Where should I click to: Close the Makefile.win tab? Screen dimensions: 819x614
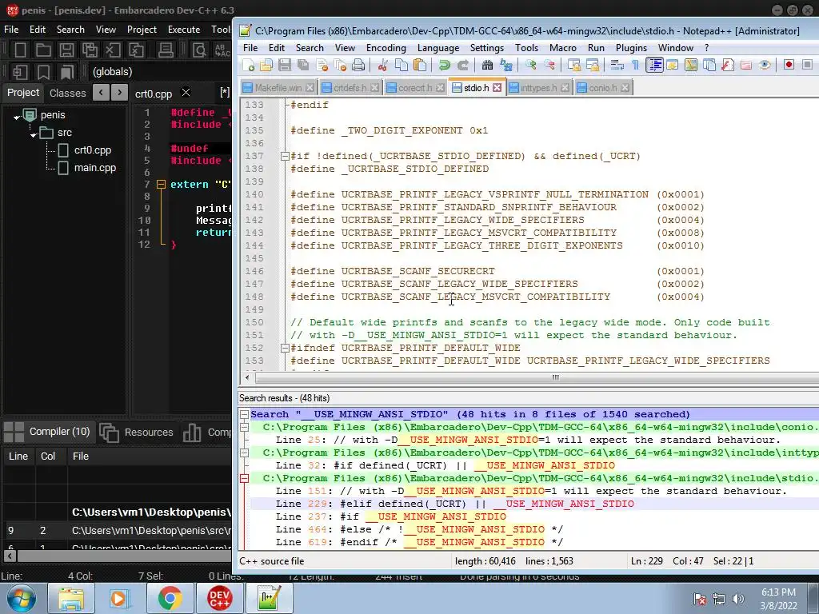[310, 88]
